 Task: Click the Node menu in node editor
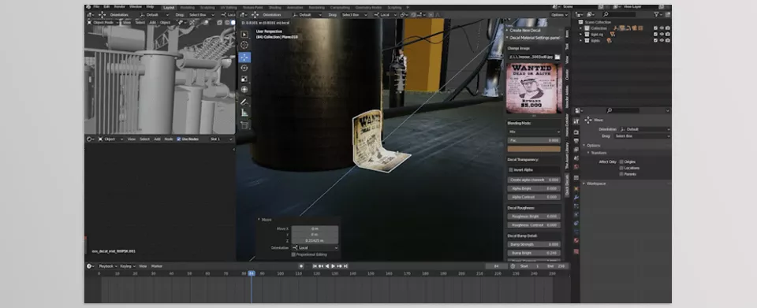coord(169,139)
